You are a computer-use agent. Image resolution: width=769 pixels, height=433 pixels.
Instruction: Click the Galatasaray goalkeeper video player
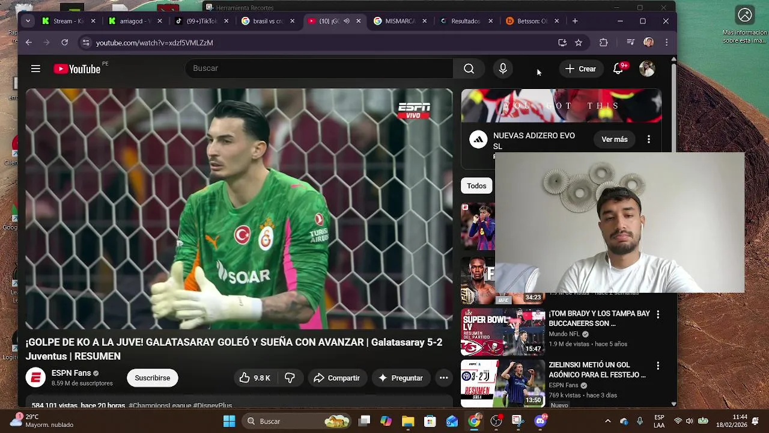point(239,209)
